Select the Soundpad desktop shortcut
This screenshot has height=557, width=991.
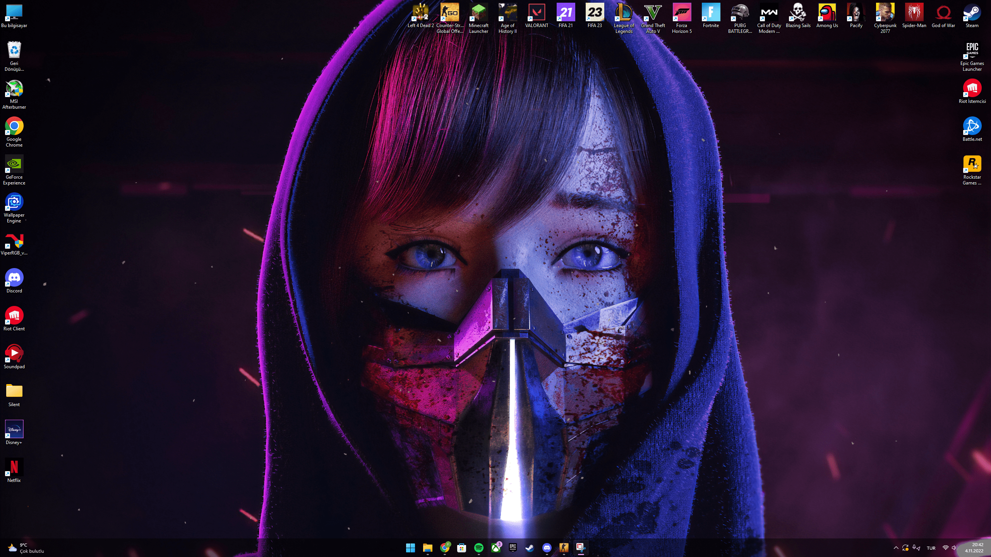pyautogui.click(x=14, y=357)
